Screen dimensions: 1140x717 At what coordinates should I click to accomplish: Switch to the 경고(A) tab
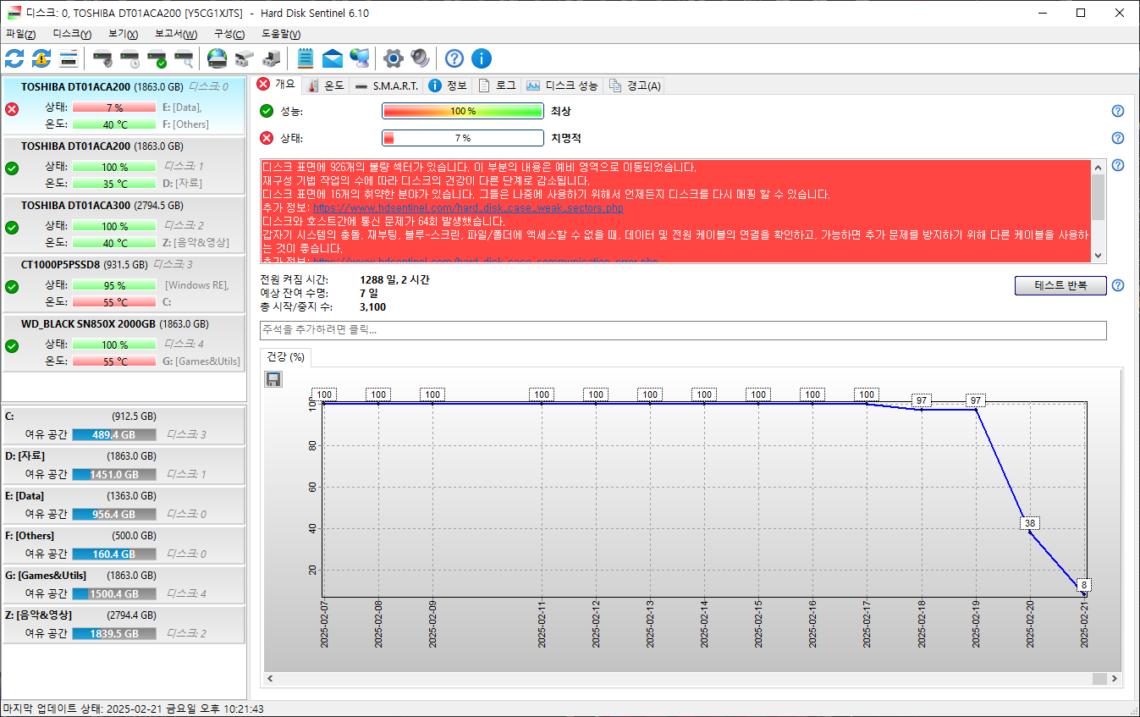tap(635, 85)
